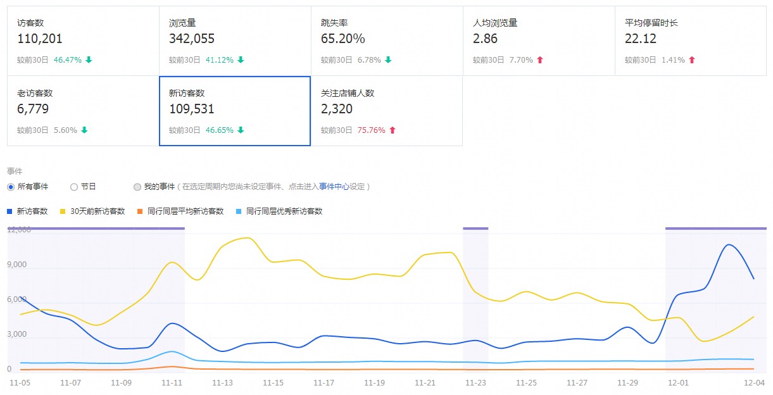This screenshot has height=395, width=773.
Task: Select the 跳失率 metric card
Action: click(x=387, y=41)
